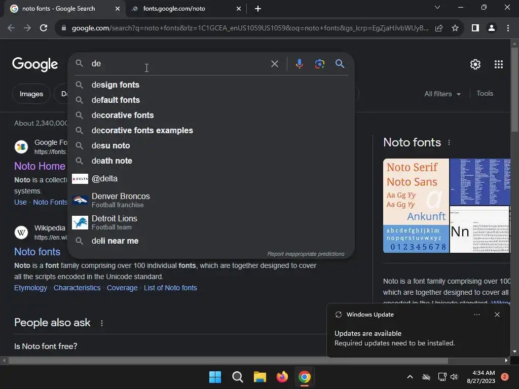Click the blue search magnifier button
The width and height of the screenshot is (519, 389).
340,63
